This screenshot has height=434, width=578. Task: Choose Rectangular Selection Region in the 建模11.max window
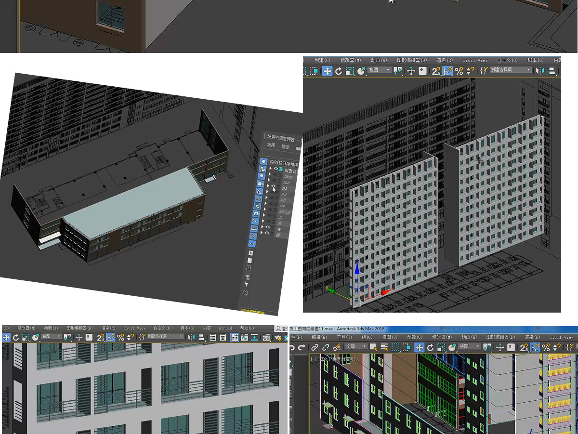(395, 347)
